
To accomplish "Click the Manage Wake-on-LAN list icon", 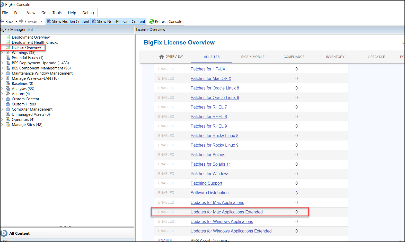I will [x=8, y=78].
